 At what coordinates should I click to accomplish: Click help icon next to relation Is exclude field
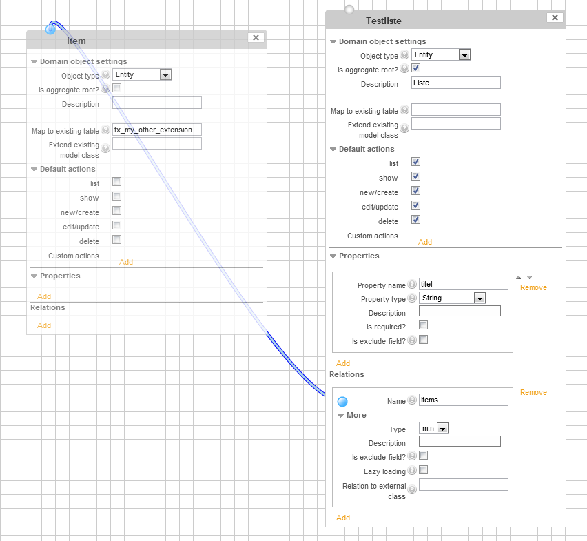412,456
